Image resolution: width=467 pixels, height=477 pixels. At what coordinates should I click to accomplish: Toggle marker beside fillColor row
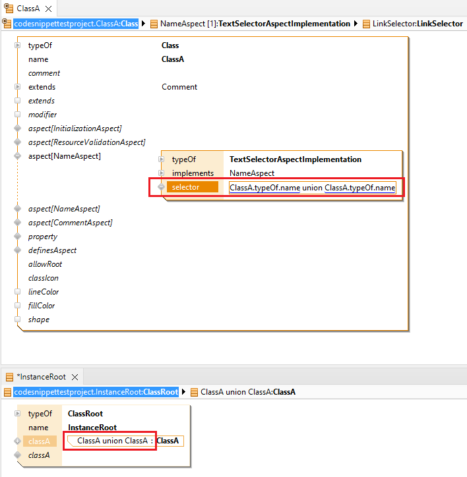pyautogui.click(x=17, y=306)
